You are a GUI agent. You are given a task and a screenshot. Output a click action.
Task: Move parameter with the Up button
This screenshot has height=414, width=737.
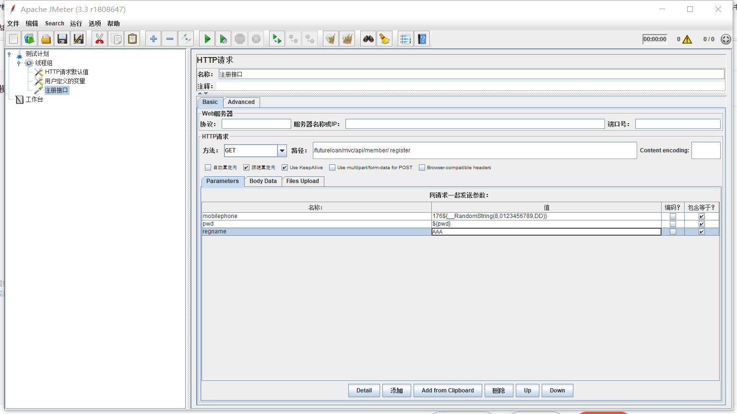click(528, 391)
